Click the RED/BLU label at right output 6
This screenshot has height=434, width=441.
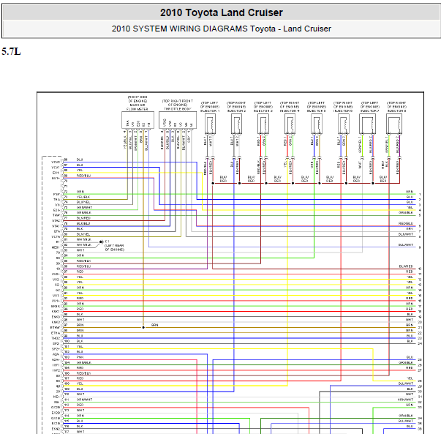click(x=406, y=223)
